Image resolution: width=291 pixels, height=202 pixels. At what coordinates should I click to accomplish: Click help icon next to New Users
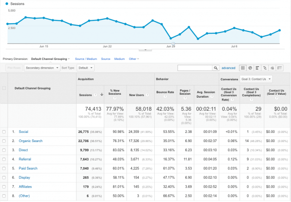(x=147, y=95)
